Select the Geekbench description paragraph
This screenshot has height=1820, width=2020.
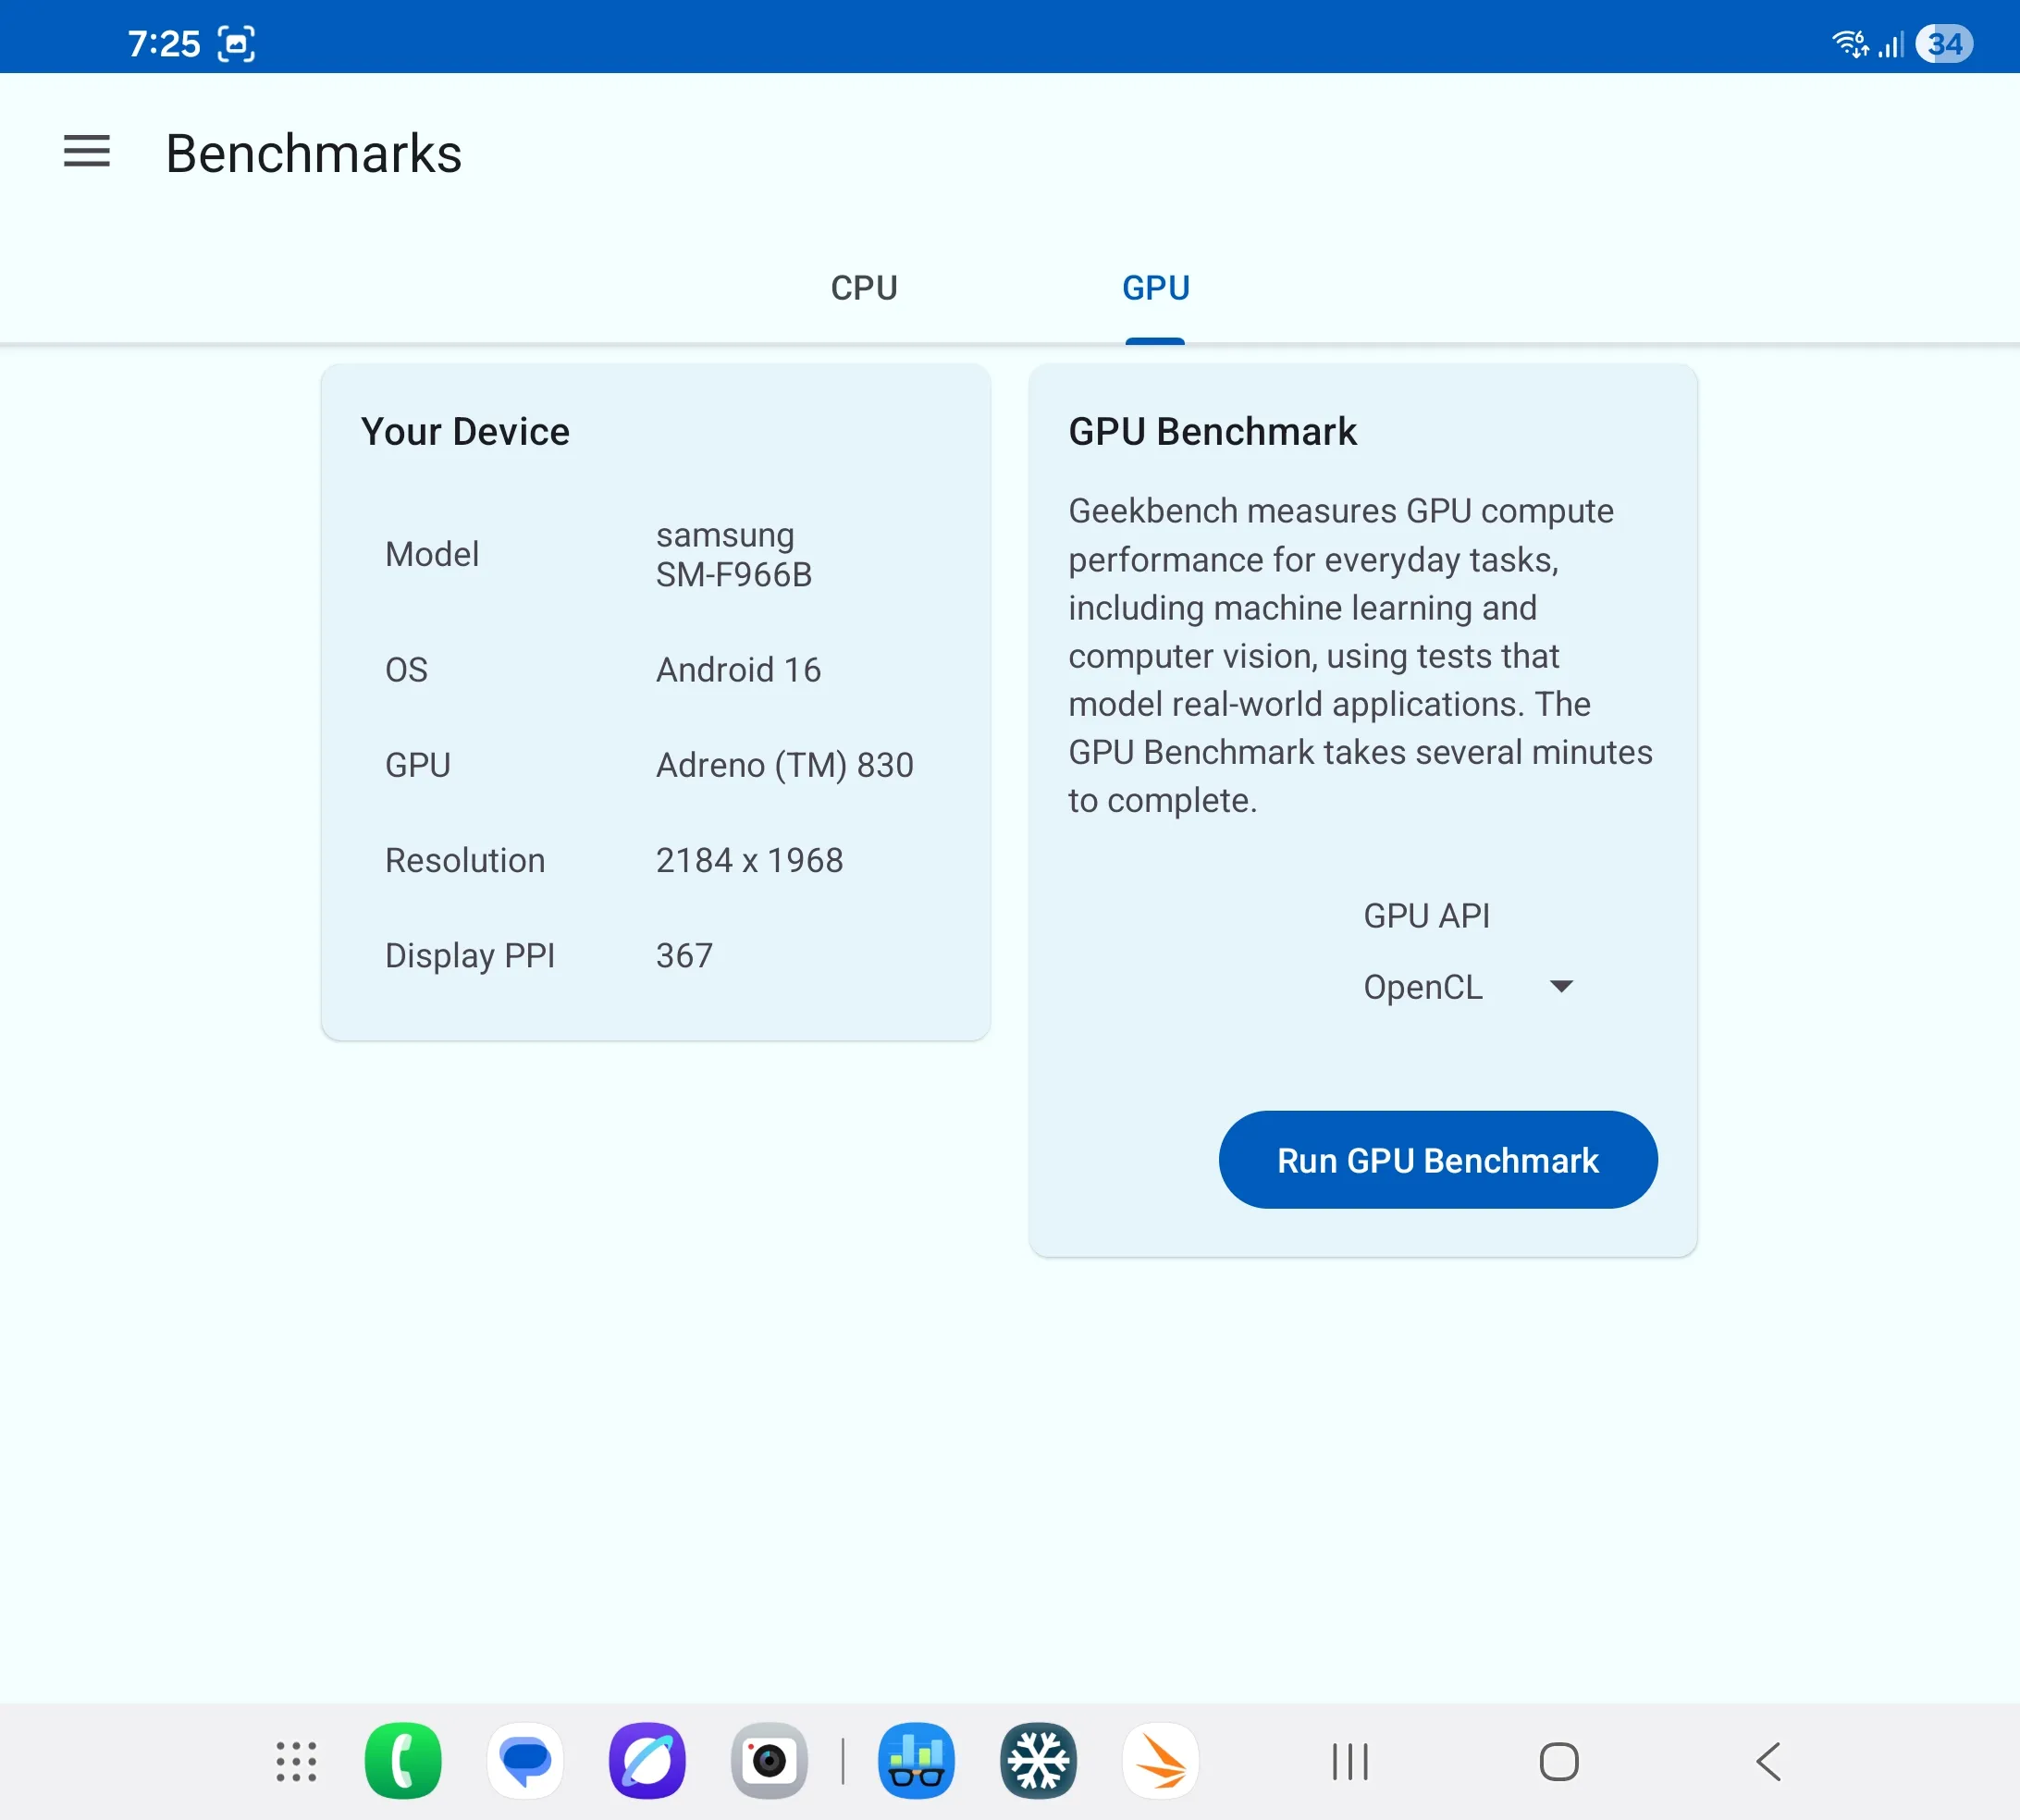click(x=1360, y=656)
